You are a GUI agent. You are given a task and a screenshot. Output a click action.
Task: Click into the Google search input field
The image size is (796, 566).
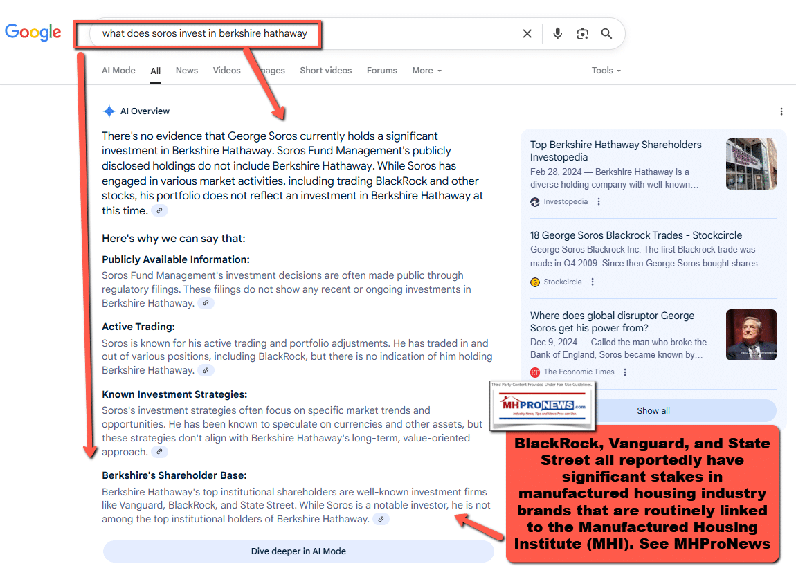[305, 33]
